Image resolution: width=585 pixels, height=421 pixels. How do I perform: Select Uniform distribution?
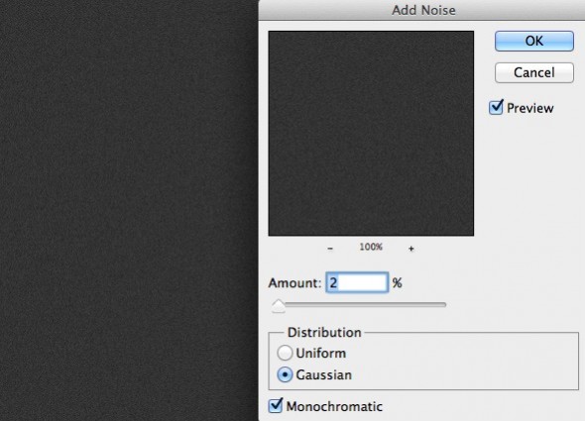[285, 353]
